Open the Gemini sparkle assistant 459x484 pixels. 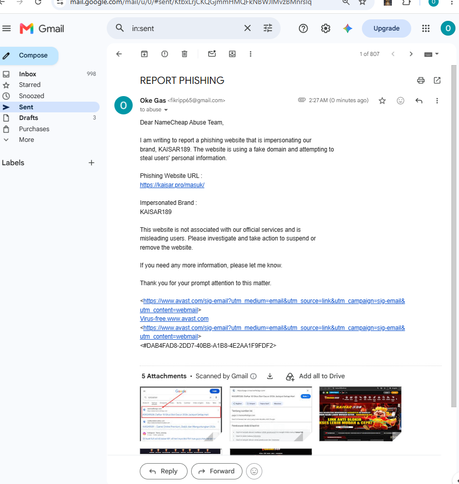tap(348, 28)
